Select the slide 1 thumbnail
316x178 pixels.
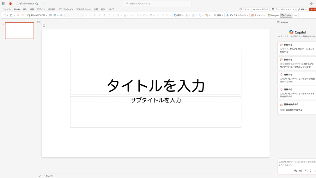pyautogui.click(x=20, y=31)
